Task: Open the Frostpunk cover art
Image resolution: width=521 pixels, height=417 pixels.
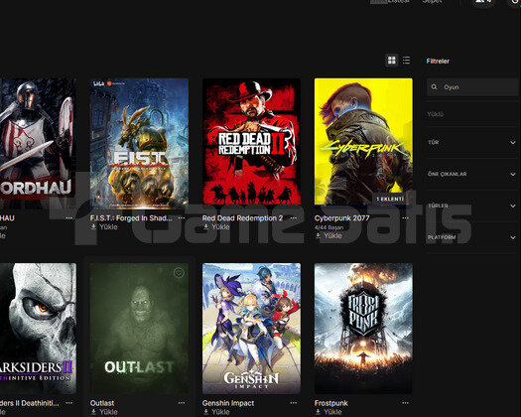Action: click(363, 329)
